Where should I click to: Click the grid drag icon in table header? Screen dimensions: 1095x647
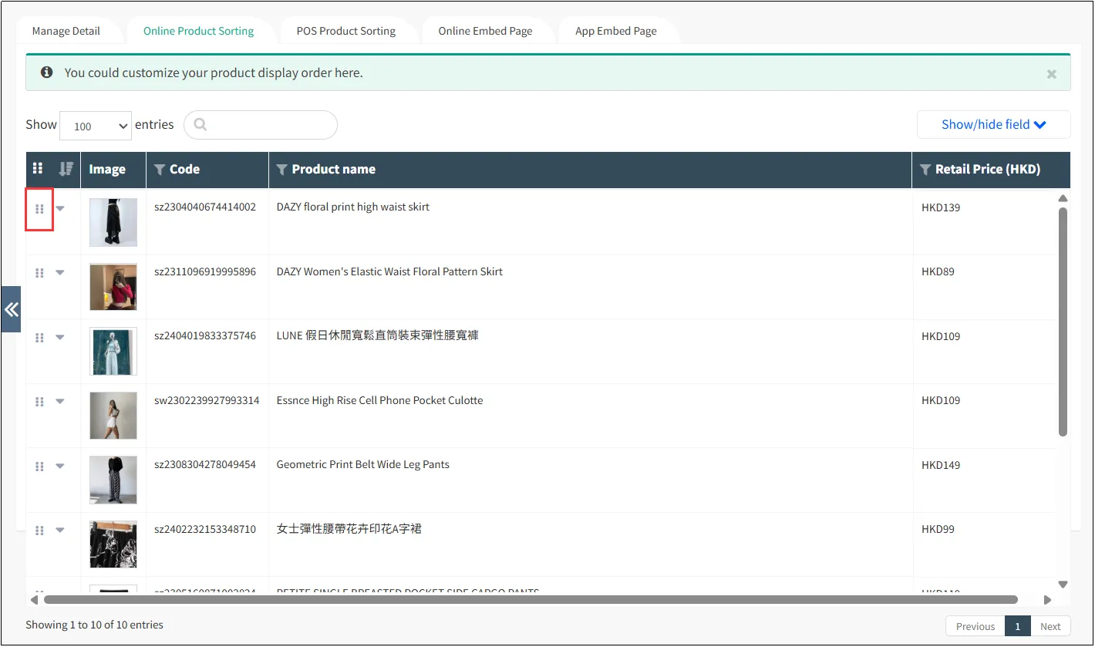pos(38,169)
